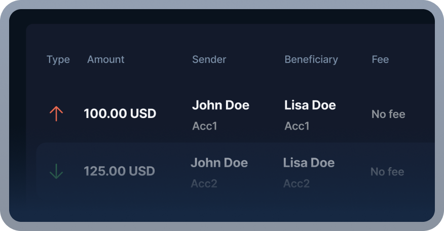
Task: Click the orange outgoing arrow icon
Action: (56, 114)
